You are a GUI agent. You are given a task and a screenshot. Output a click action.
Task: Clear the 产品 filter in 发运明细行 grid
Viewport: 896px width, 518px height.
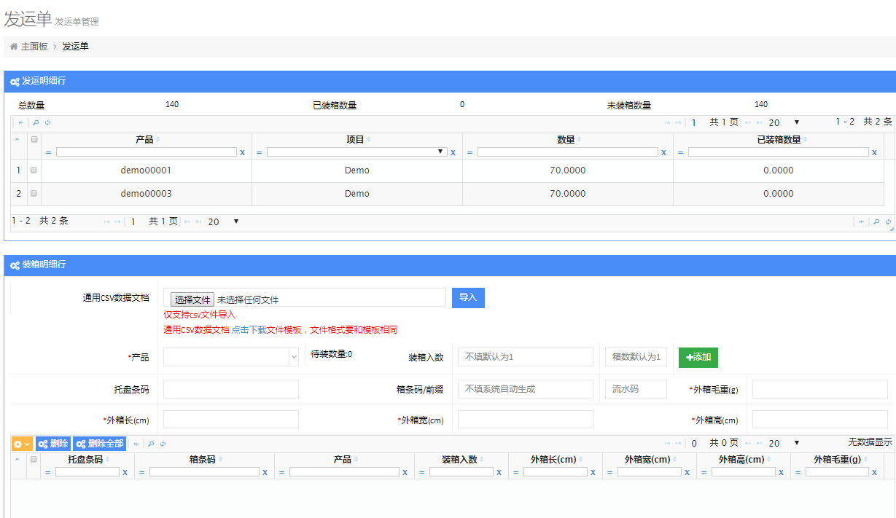tap(242, 153)
